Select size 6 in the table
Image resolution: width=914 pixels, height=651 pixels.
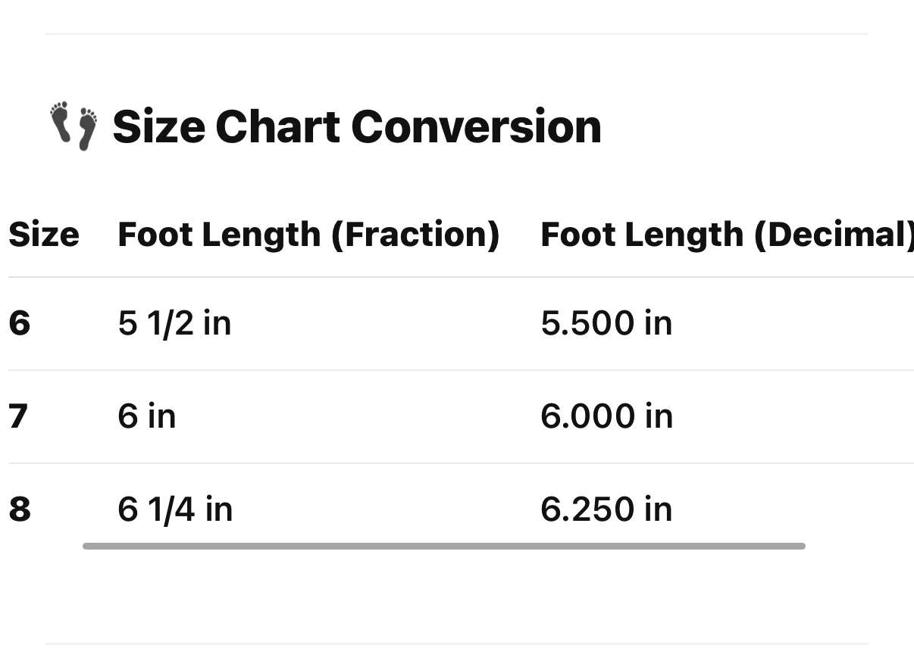pyautogui.click(x=20, y=323)
